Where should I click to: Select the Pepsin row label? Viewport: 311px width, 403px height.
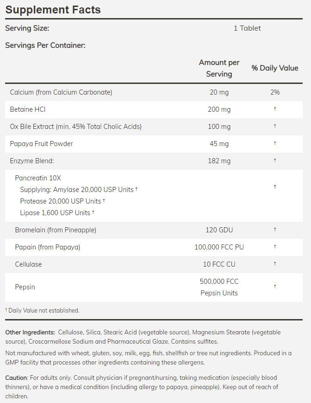[x=25, y=287]
